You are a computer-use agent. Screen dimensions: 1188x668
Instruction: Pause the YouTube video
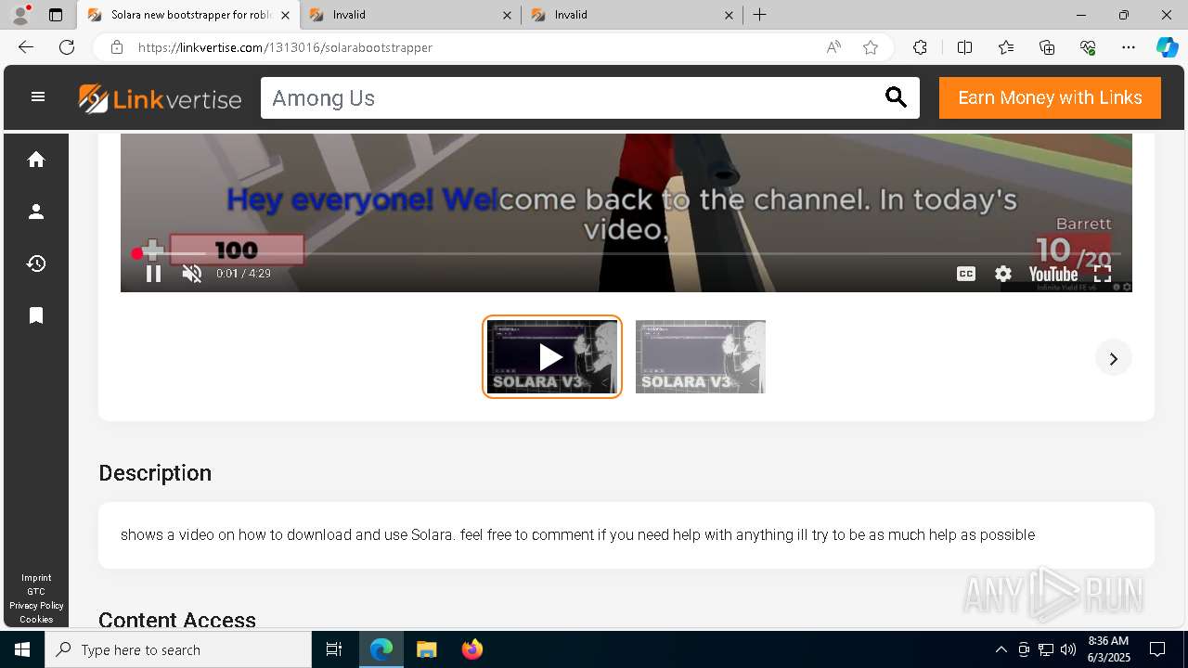[x=154, y=274]
